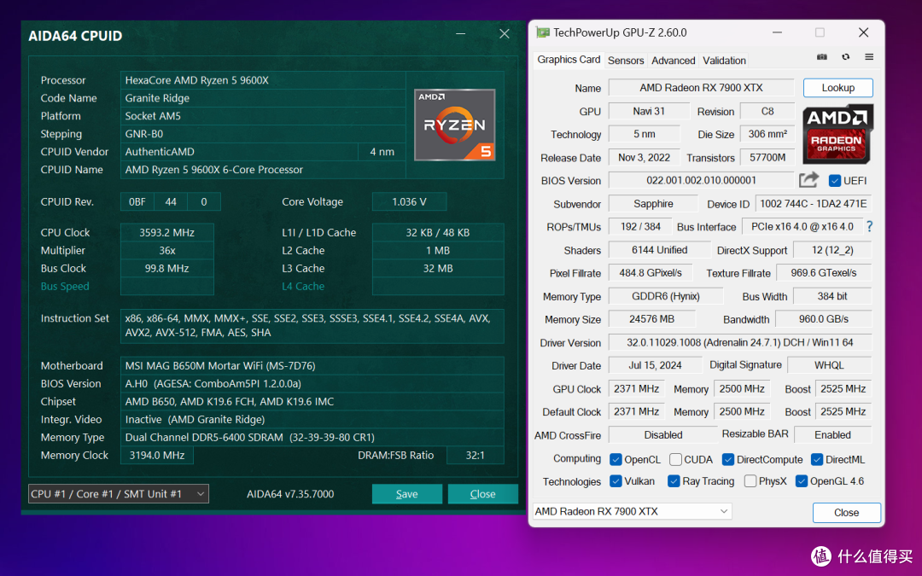The width and height of the screenshot is (922, 576).
Task: Click the 4 nm process value in AIDA64
Action: [x=382, y=152]
